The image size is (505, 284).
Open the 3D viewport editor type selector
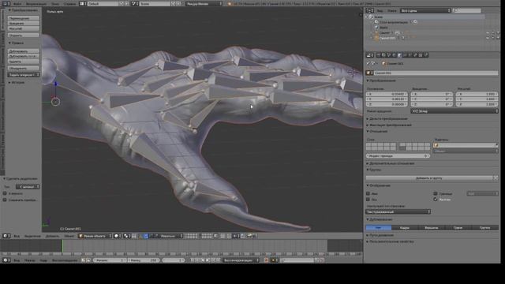(6, 236)
